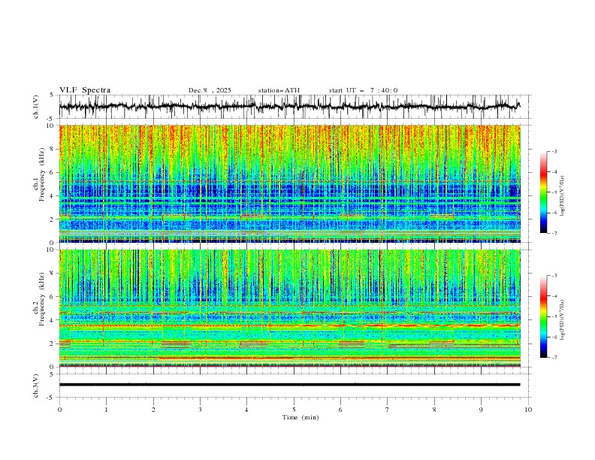
Task: Click time axis tick label "3"
Action: coord(200,410)
